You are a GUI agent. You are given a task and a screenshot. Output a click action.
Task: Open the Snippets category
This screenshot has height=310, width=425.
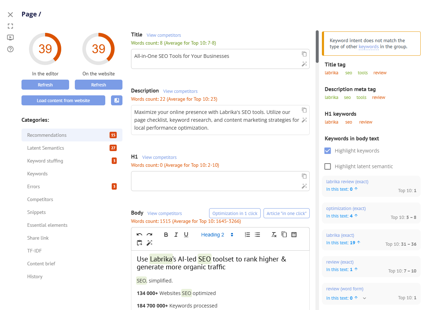pos(72,212)
